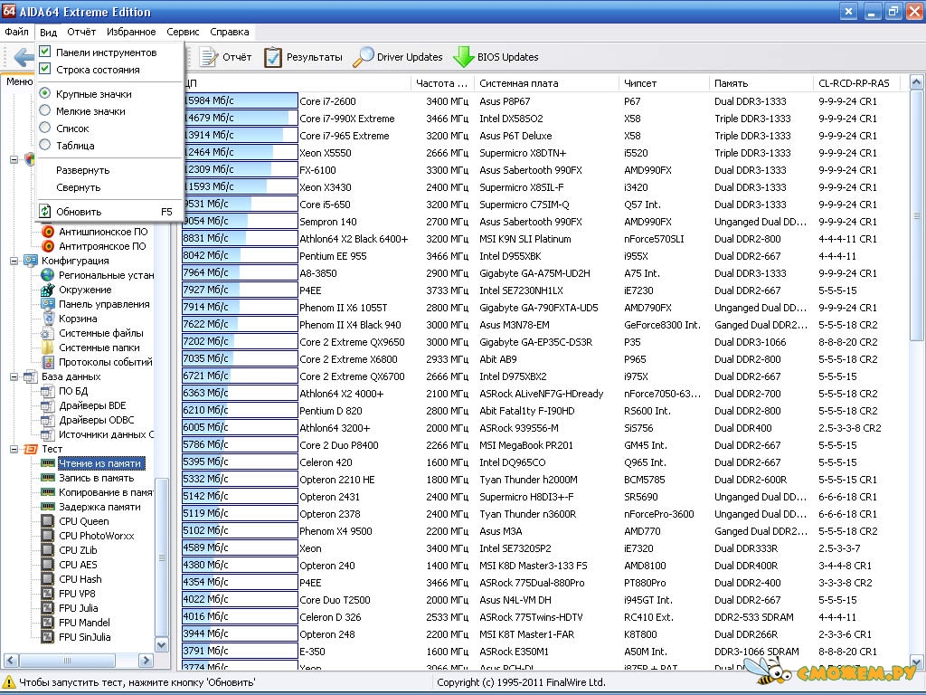Open the Системные папки folder icon
The image size is (926, 695).
(48, 347)
